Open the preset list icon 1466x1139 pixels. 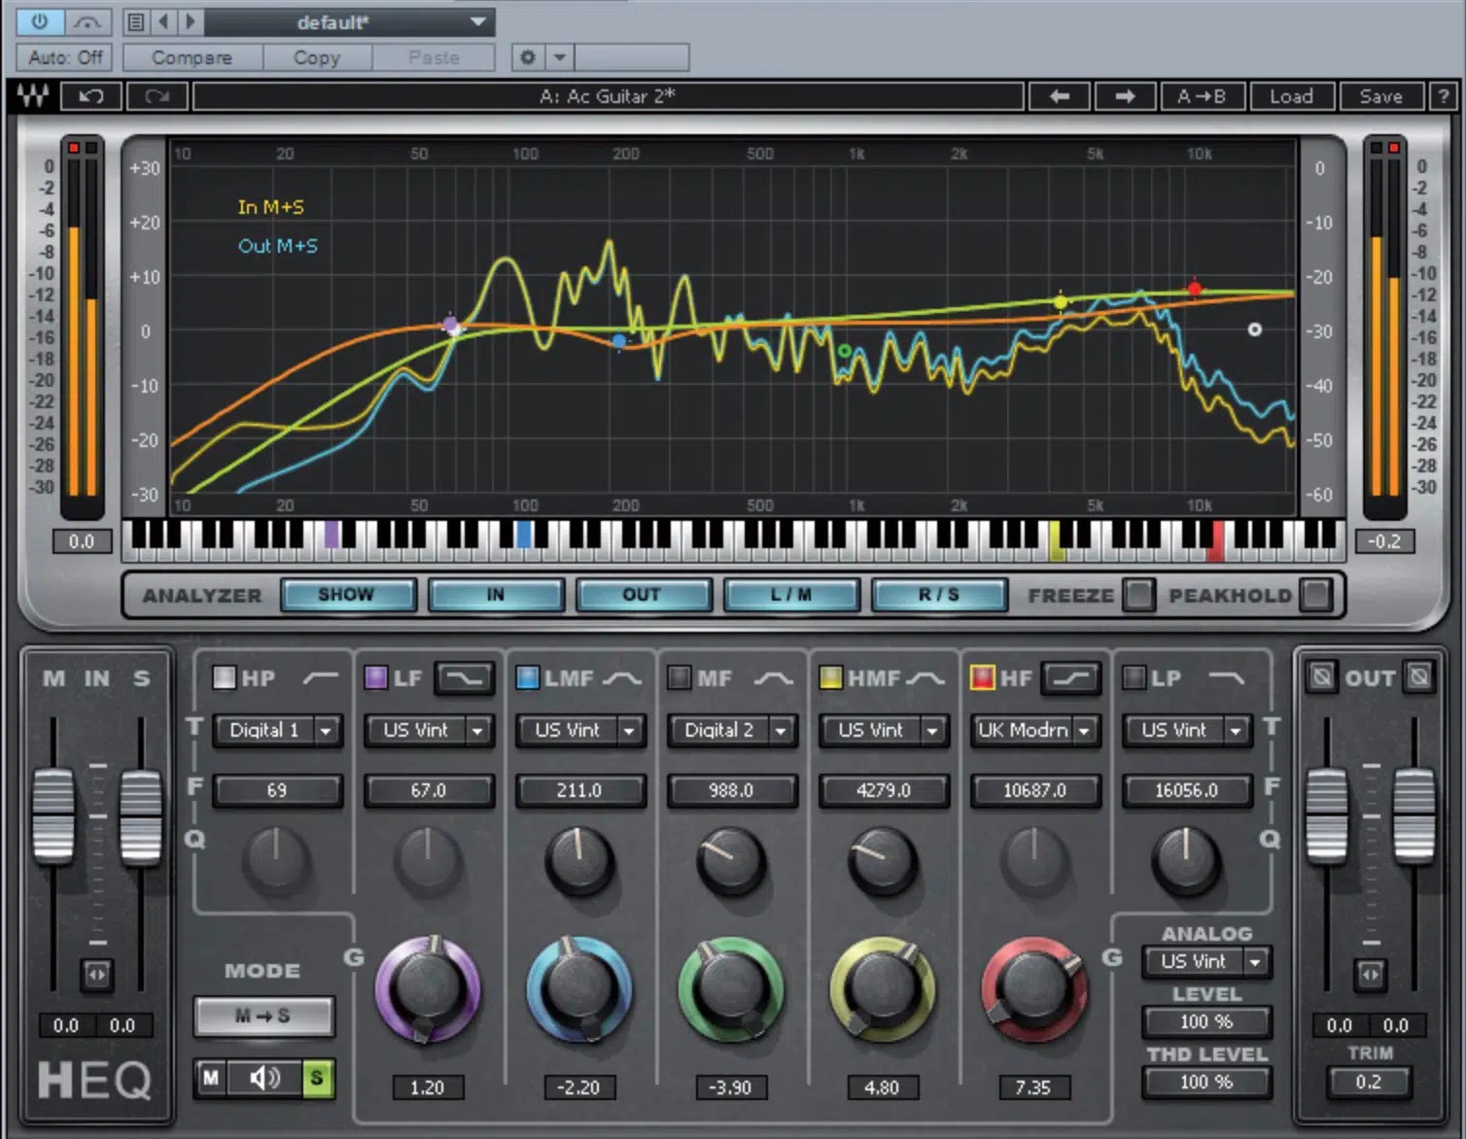tap(136, 21)
